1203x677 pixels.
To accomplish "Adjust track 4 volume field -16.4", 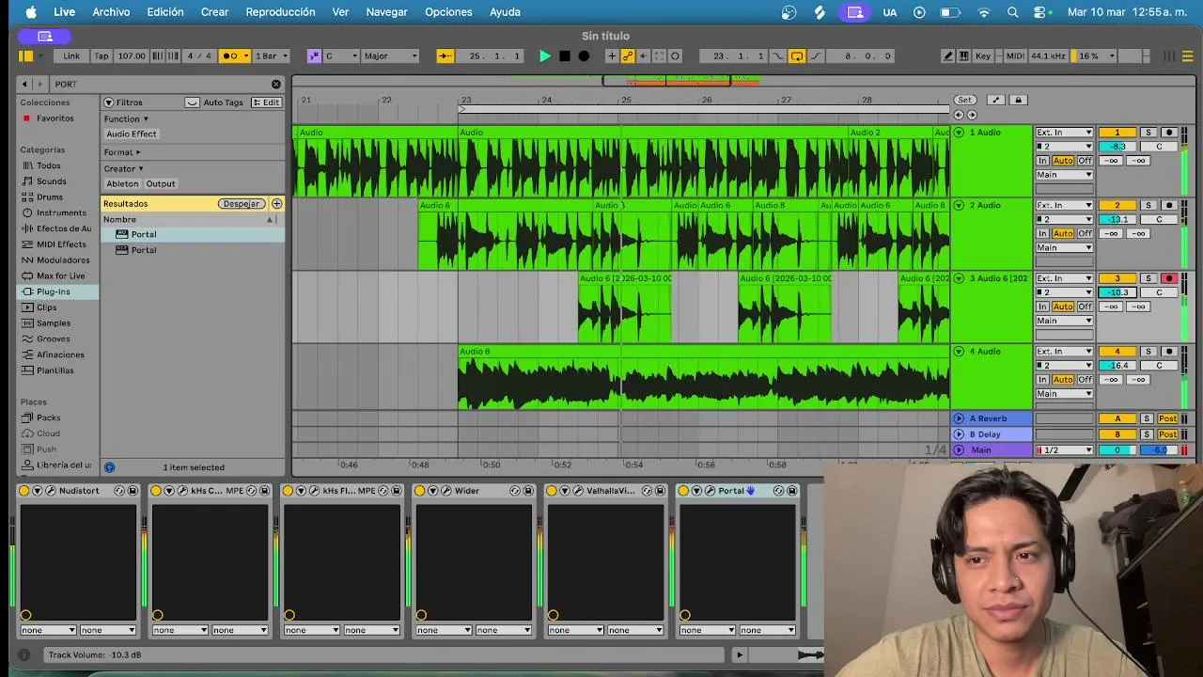I will pos(1117,366).
